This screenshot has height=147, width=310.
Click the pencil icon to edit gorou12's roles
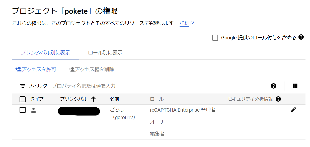coord(293,110)
